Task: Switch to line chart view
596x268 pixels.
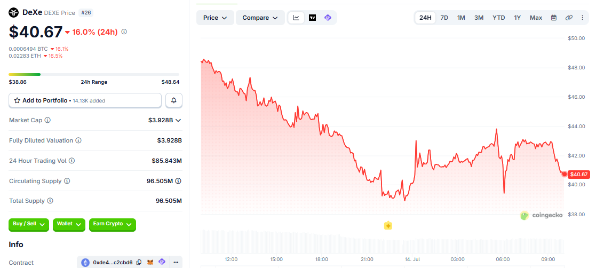Action: [296, 18]
